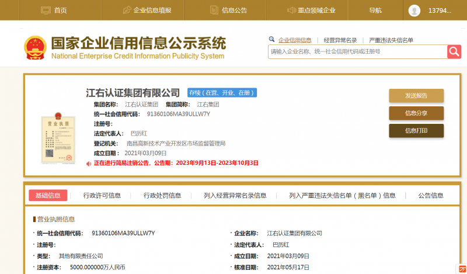The height and width of the screenshot is (274, 467).
Task: Click the credit code value under 营业执照信息
Action: click(x=123, y=233)
